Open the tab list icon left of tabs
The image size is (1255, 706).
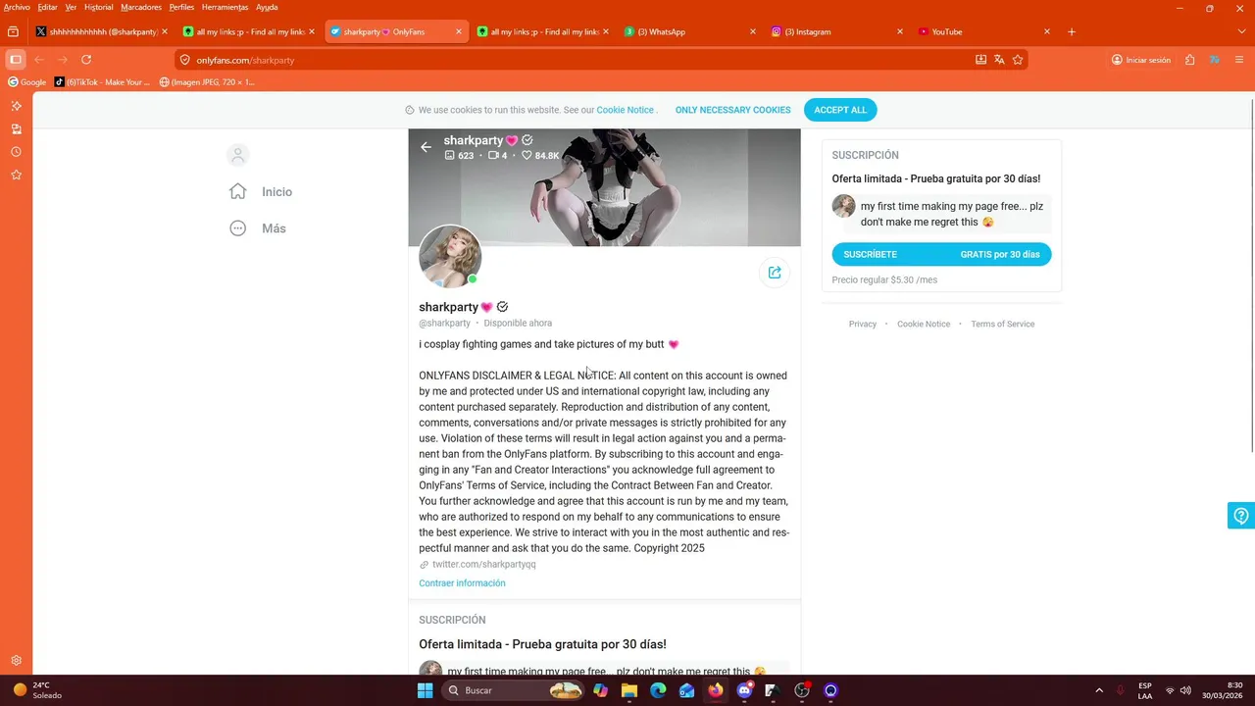coord(13,31)
